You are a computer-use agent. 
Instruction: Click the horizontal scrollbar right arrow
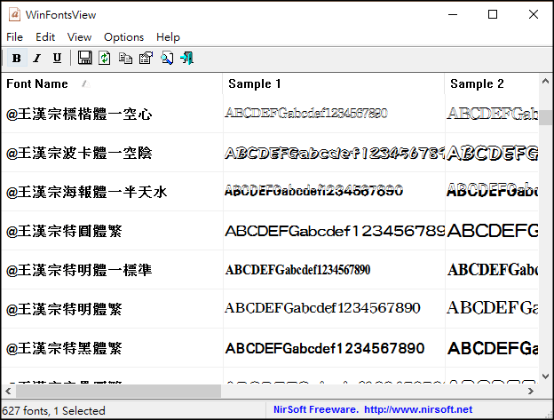[x=531, y=391]
